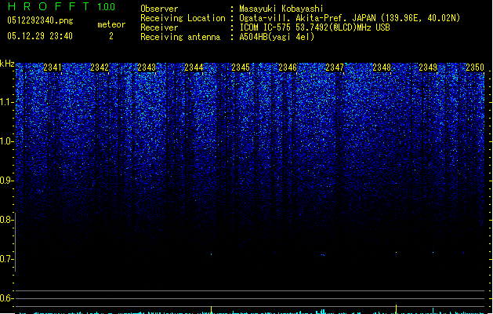Click the 0.6 frequency axis label
Image resolution: width=493 pixels, height=314 pixels.
pos(6,298)
